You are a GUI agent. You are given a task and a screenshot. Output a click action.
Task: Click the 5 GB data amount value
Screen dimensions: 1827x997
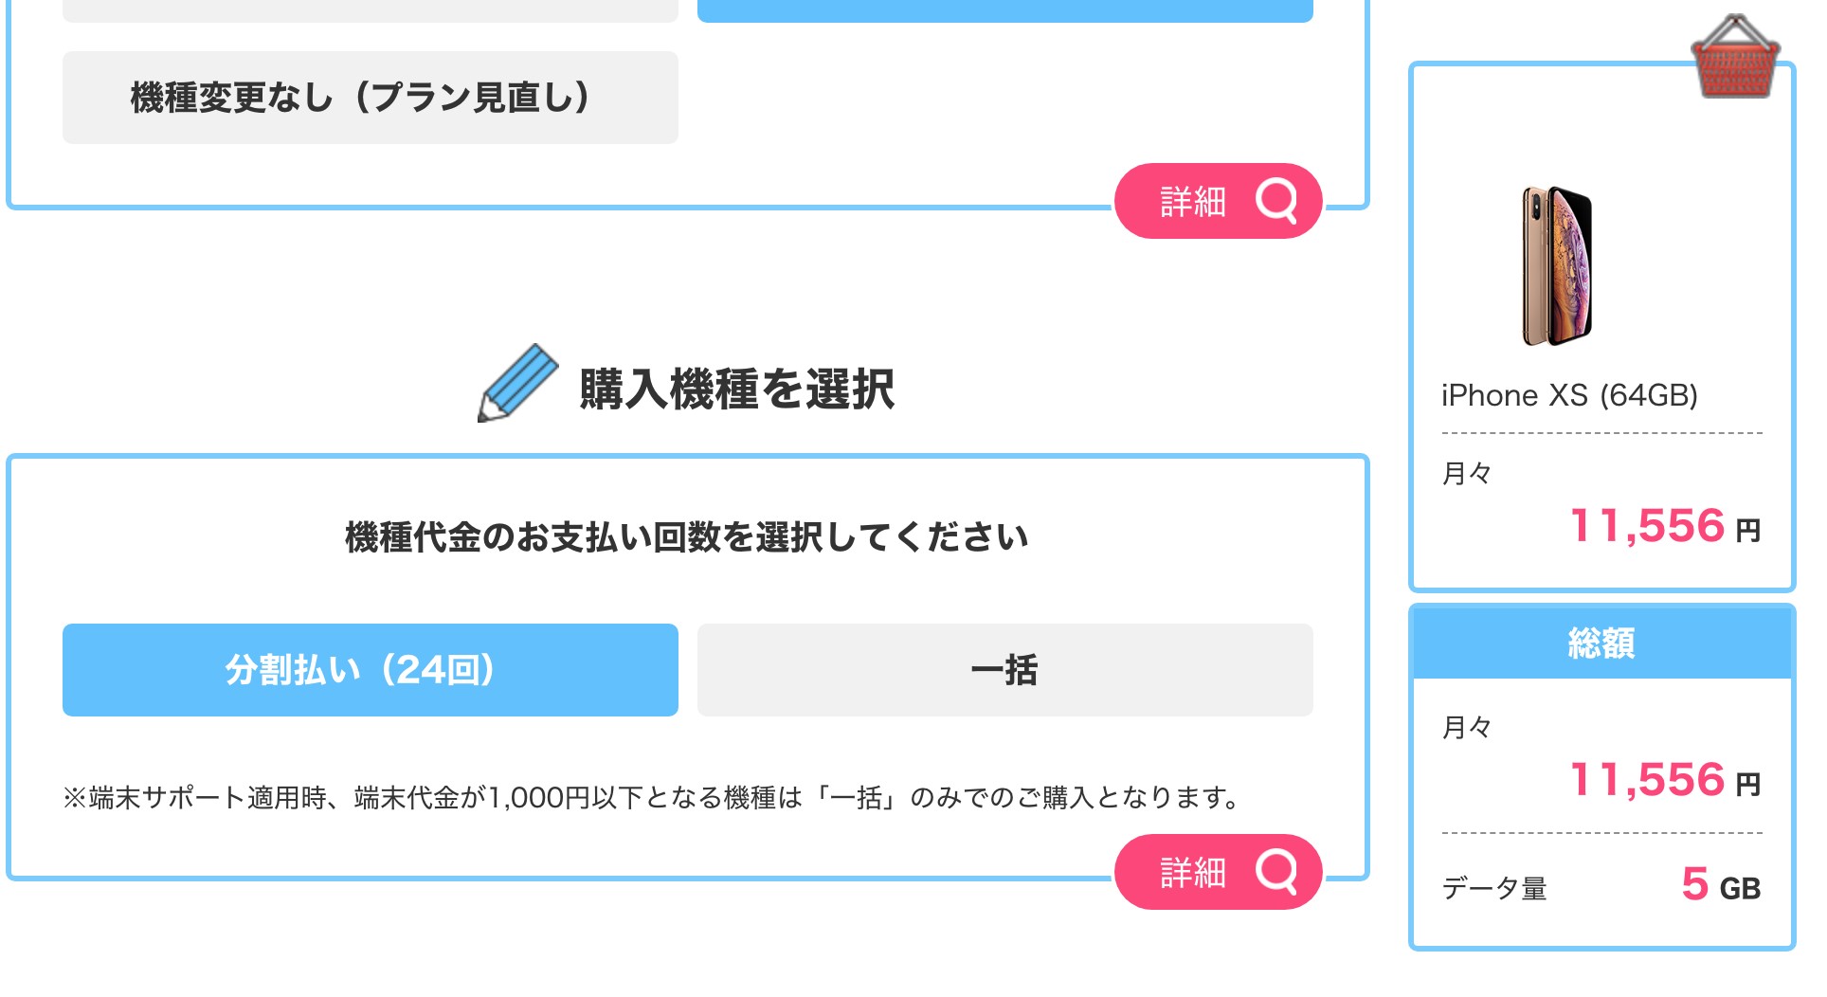(x=1721, y=884)
